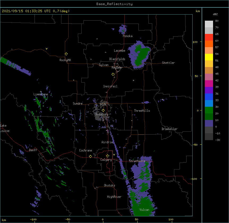The image size is (229, 223).
Task: Click yellow v marker east of Calgary diamond
Action: click(x=114, y=155)
